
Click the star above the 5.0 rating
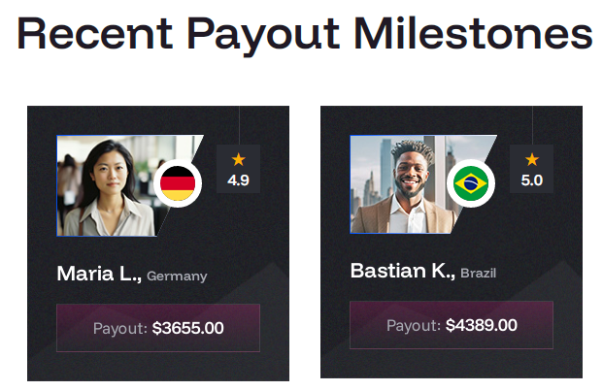pyautogui.click(x=532, y=159)
